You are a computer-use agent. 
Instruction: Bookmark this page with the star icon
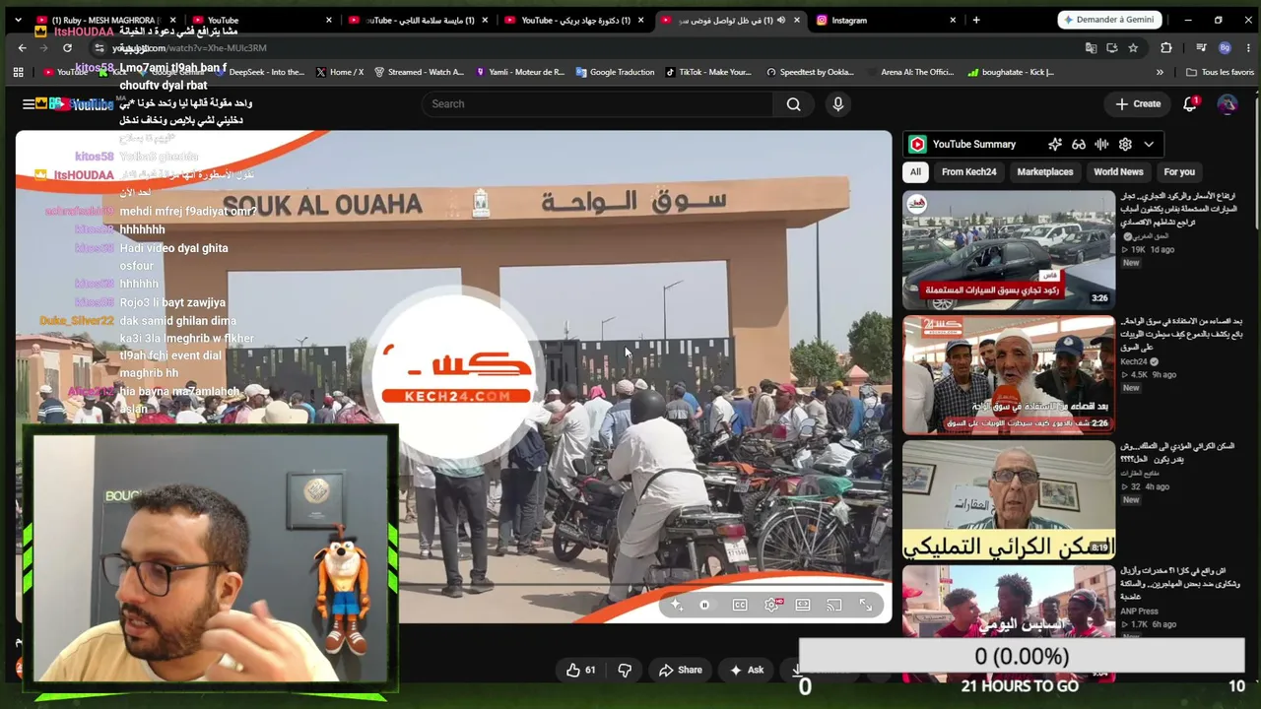click(1134, 47)
